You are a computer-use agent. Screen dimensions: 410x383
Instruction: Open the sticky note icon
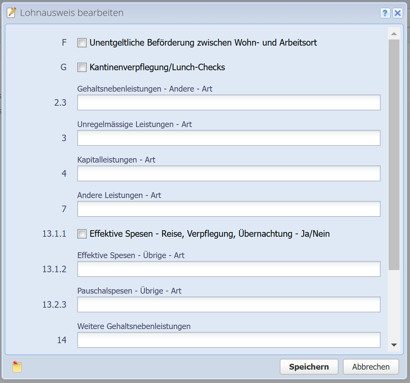point(17,366)
